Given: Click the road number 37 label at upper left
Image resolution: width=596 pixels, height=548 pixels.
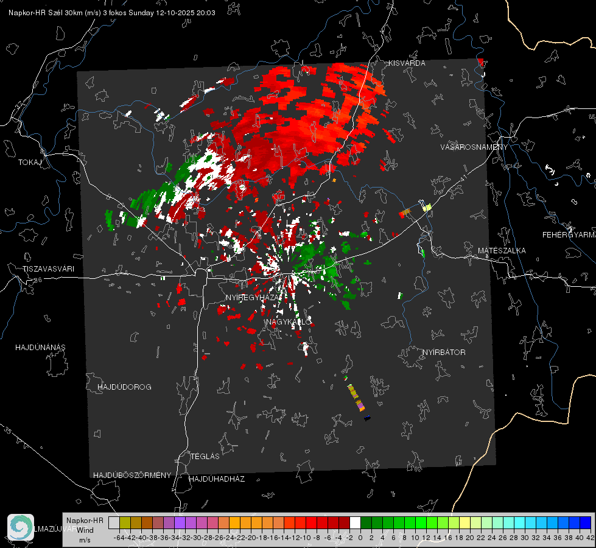Looking at the screenshot, I should 20,104.
